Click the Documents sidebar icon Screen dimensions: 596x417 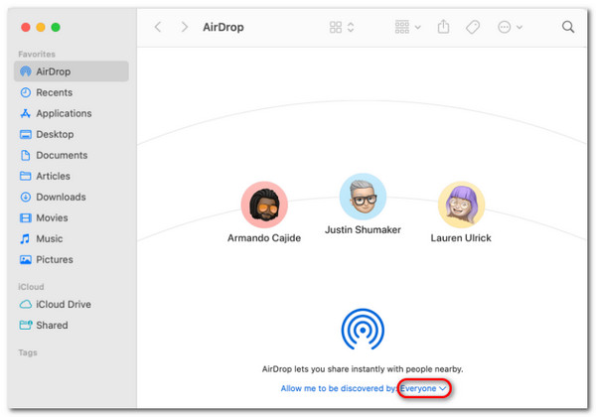(x=26, y=155)
